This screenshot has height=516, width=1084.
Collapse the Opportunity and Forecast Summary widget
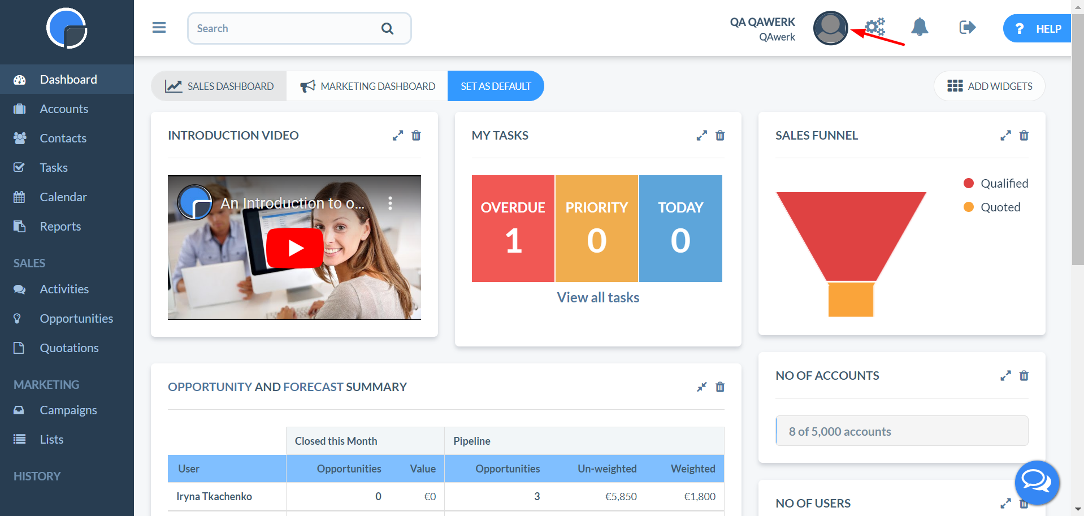[702, 387]
